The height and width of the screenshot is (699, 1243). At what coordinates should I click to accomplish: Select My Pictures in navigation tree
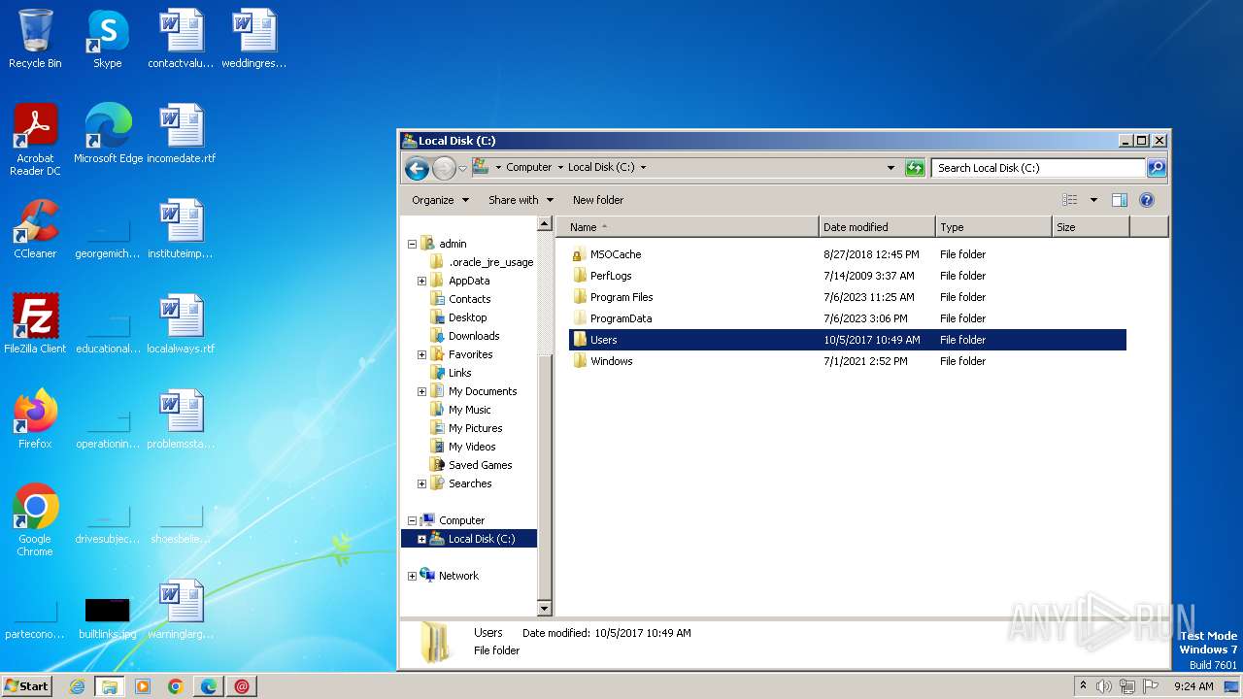(475, 428)
